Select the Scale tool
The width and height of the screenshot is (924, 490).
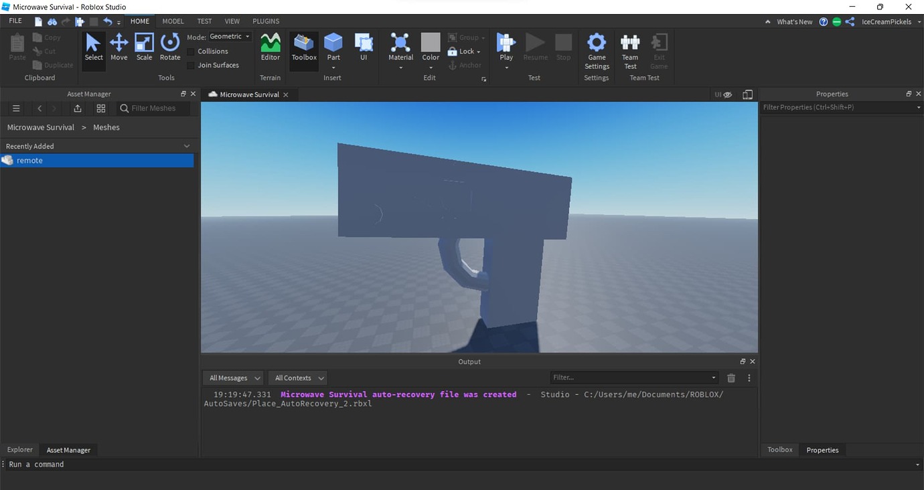coord(144,47)
